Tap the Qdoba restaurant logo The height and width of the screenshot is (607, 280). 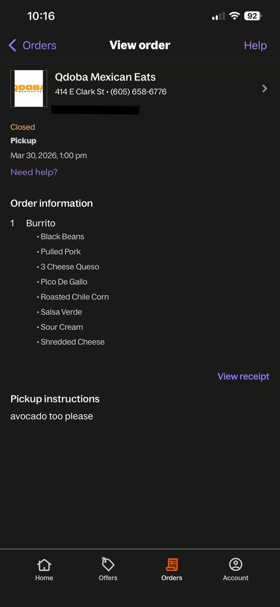(29, 89)
